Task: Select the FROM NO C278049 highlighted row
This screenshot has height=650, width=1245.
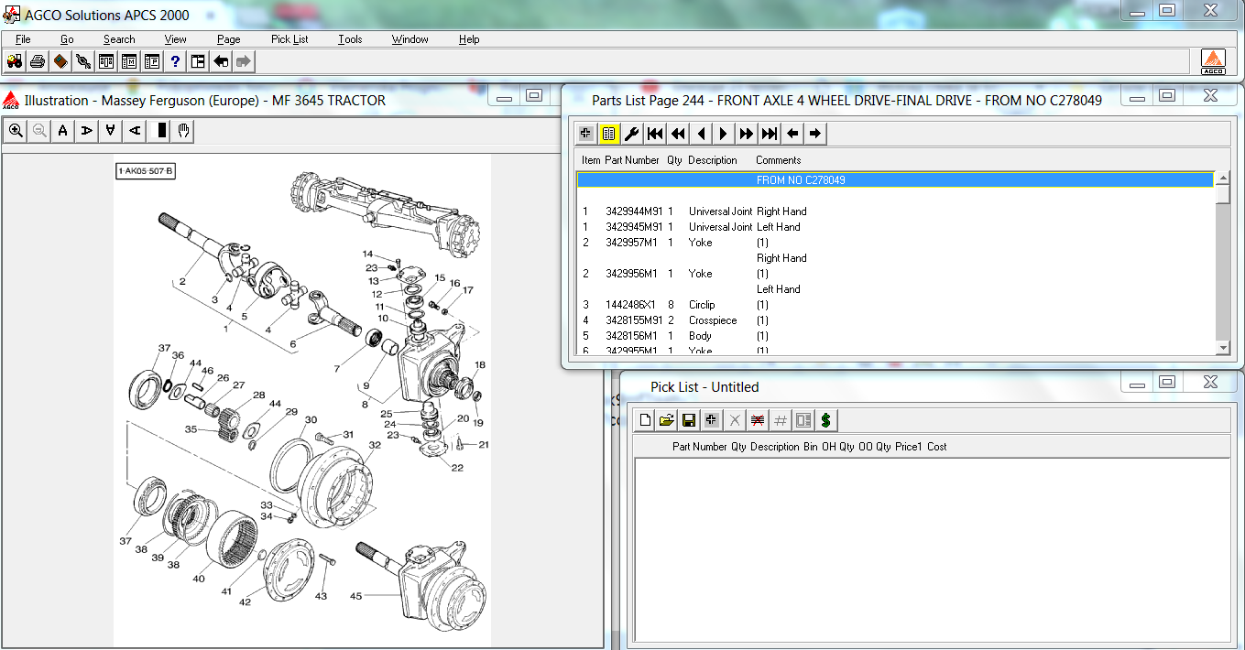Action: pyautogui.click(x=895, y=180)
